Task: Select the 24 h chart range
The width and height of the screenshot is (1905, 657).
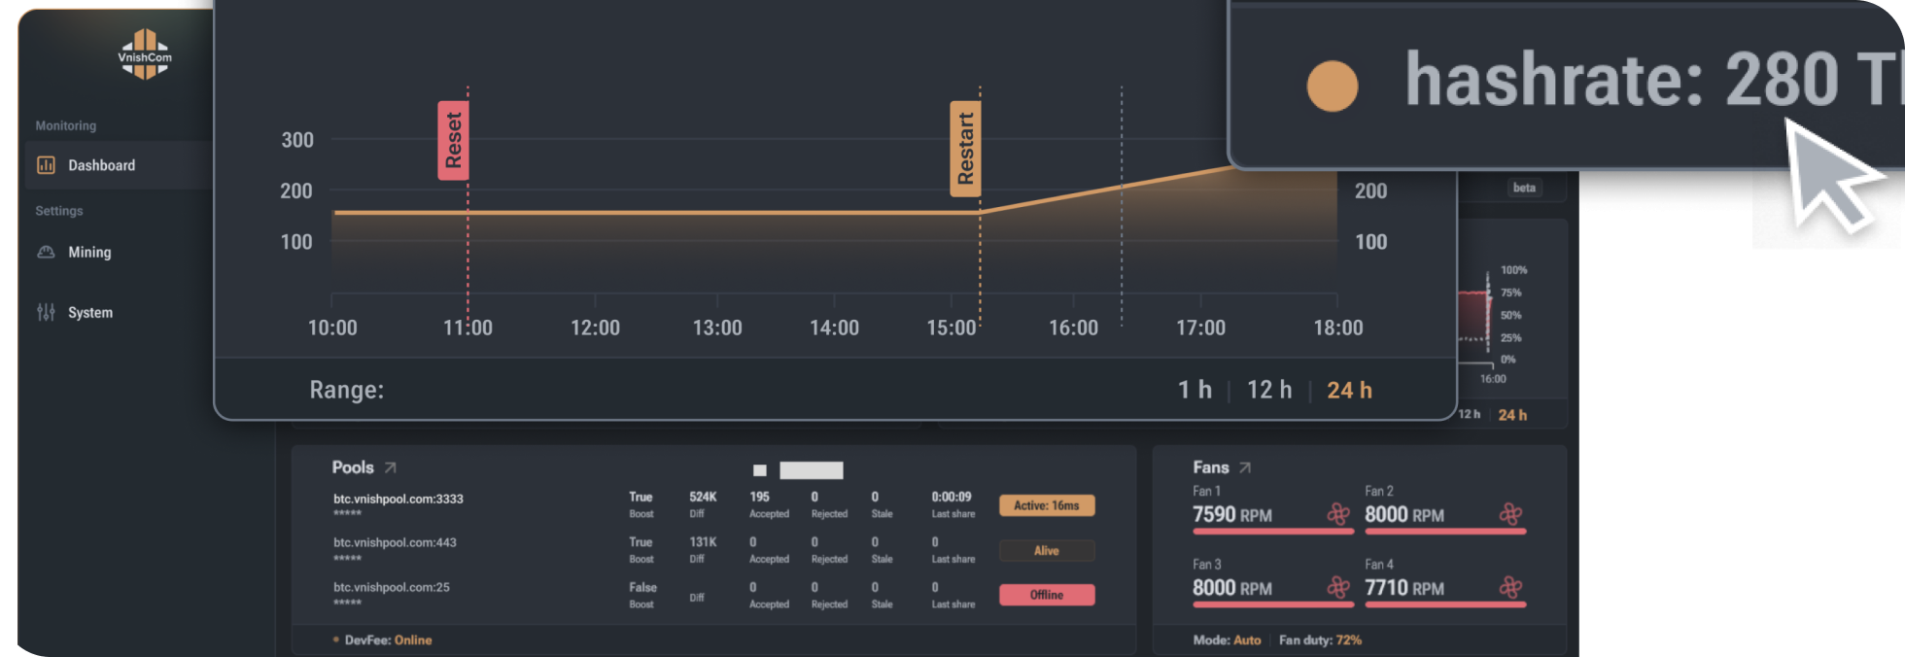Action: 1349,390
